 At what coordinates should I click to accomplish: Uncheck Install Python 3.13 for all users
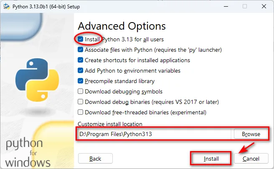point(80,39)
